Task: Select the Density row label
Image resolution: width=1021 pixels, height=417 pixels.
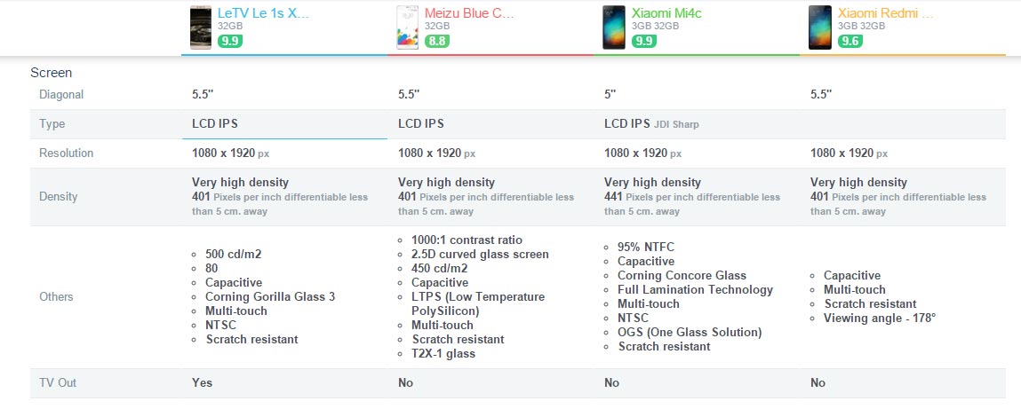Action: (58, 196)
